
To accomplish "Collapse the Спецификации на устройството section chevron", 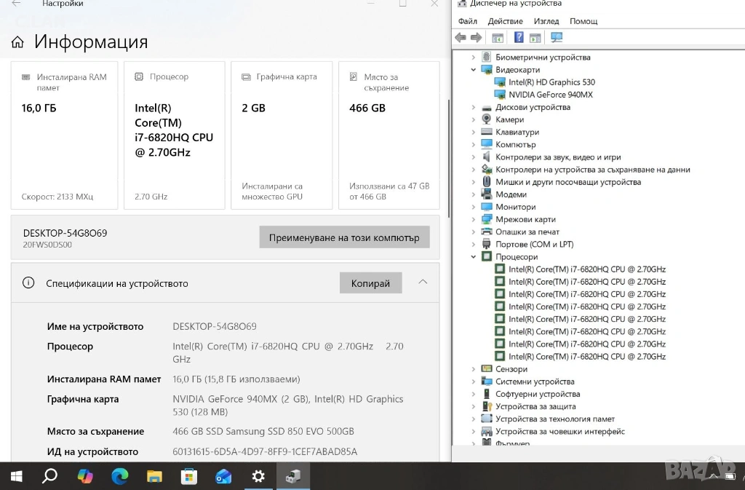I will pos(423,282).
